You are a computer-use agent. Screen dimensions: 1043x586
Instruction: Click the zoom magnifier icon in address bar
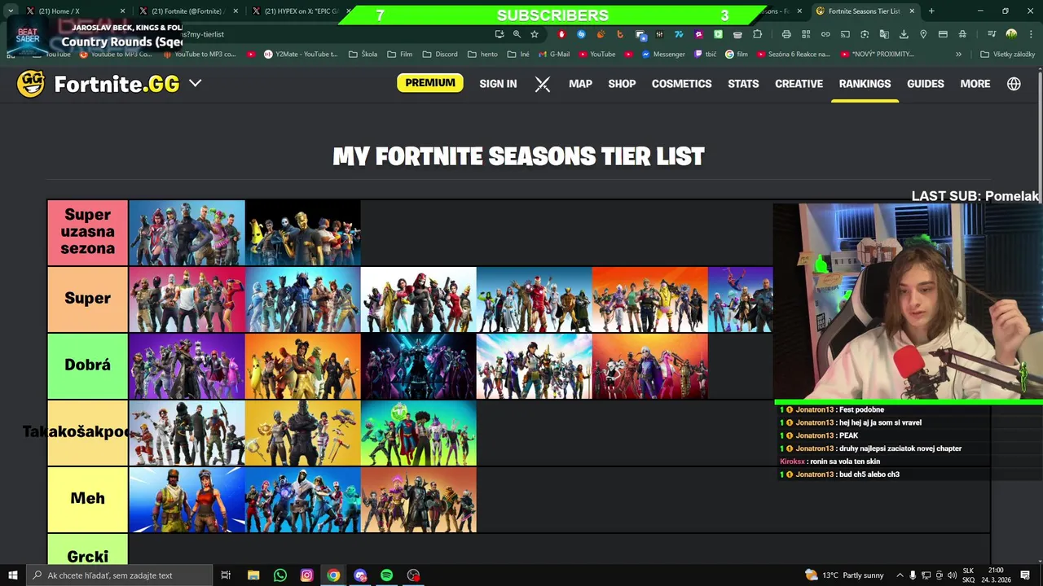(517, 34)
